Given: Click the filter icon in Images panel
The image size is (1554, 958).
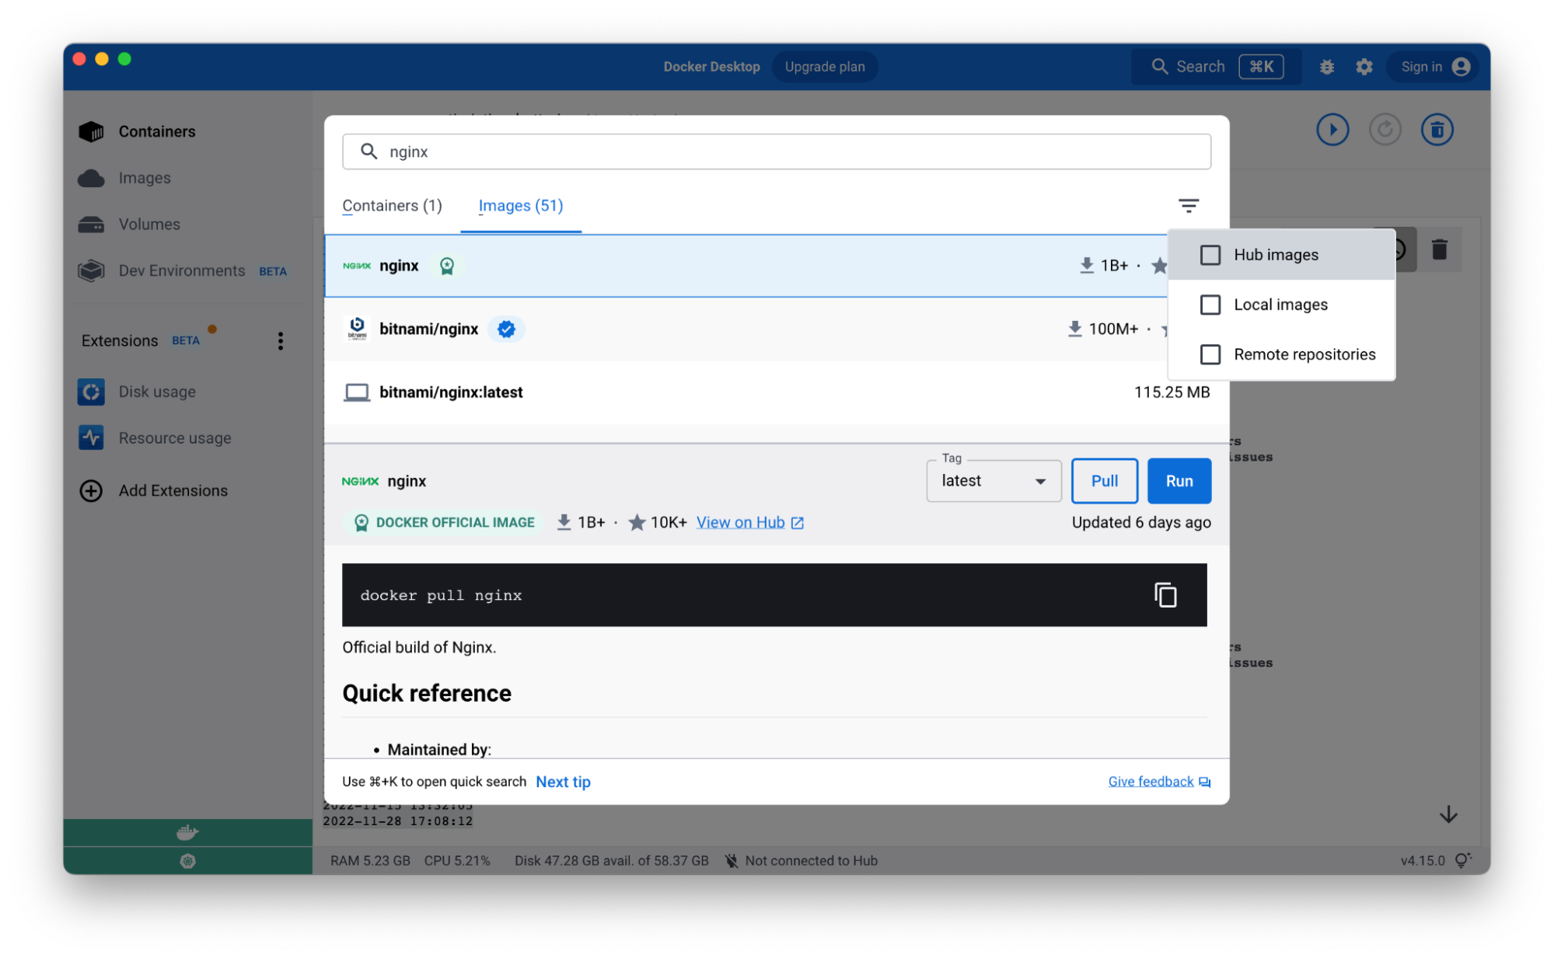Looking at the screenshot, I should [x=1189, y=205].
